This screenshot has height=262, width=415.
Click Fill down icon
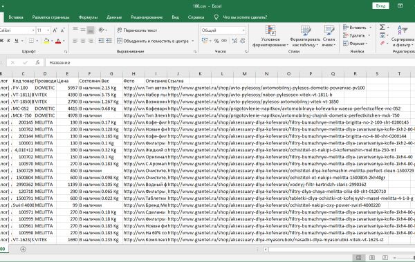click(x=382, y=35)
